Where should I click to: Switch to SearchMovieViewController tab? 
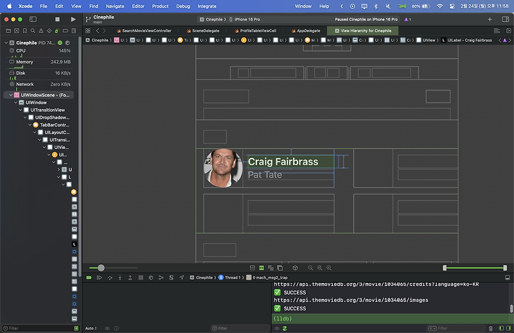pyautogui.click(x=144, y=31)
